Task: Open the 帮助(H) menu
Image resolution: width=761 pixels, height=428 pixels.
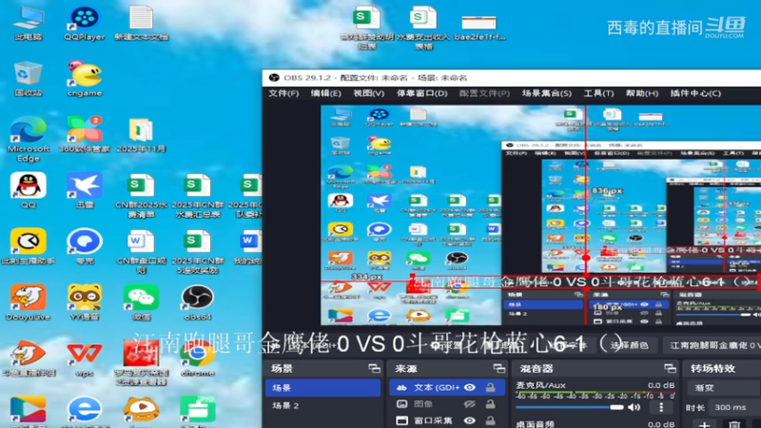Action: pos(642,93)
